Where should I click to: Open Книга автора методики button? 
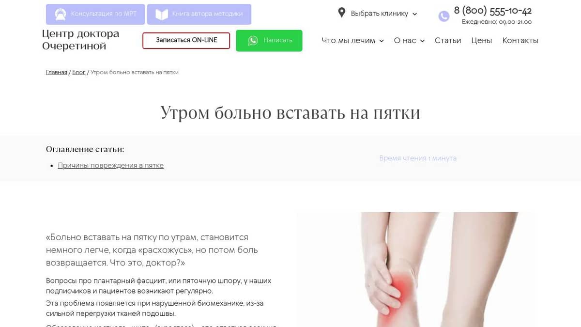tap(199, 14)
